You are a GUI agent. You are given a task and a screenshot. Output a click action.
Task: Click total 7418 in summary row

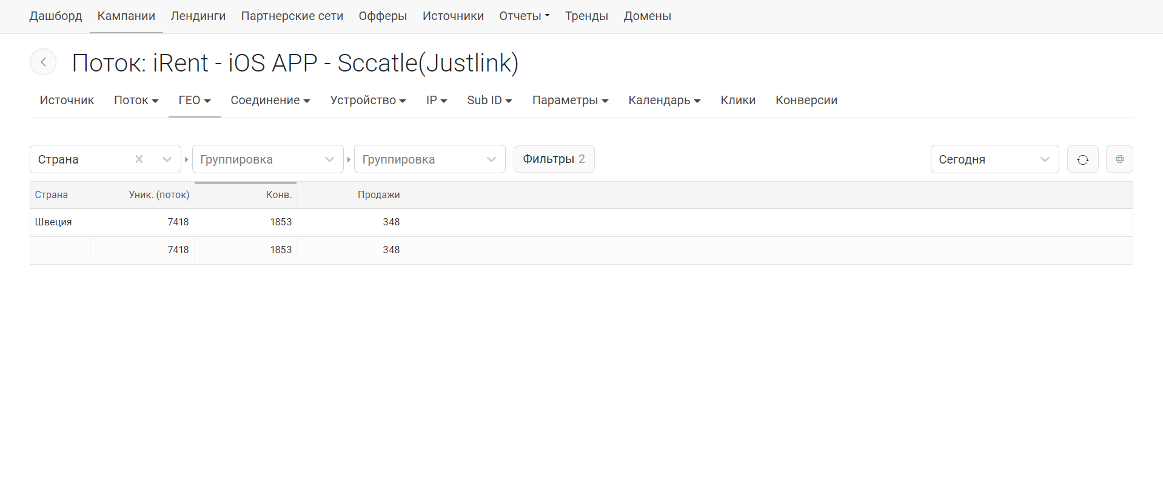(178, 250)
